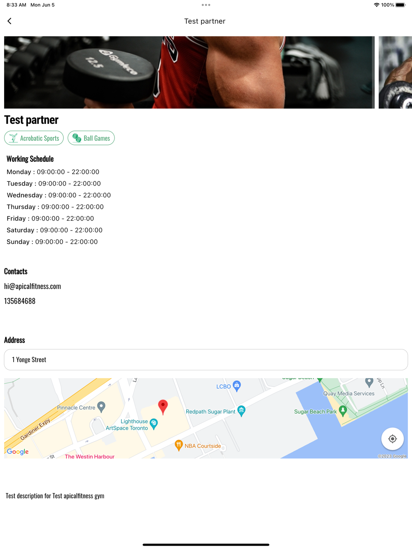
Task: Open the LCBO shopping marker
Action: 237,386
